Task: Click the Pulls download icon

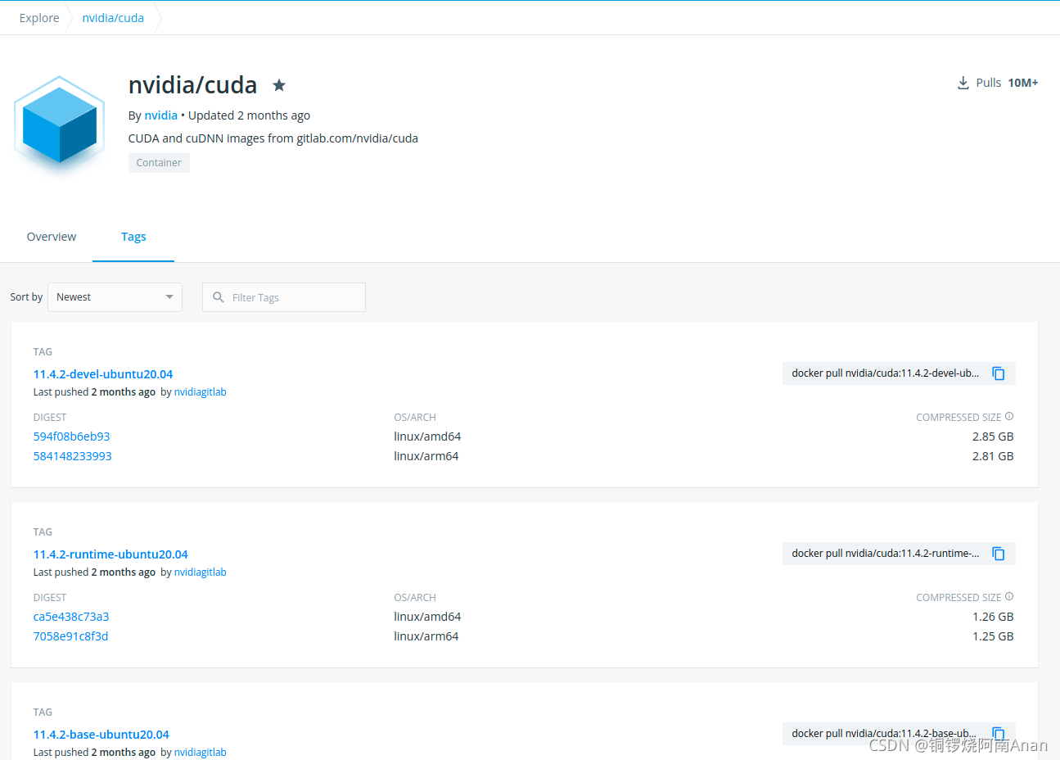Action: click(x=963, y=82)
